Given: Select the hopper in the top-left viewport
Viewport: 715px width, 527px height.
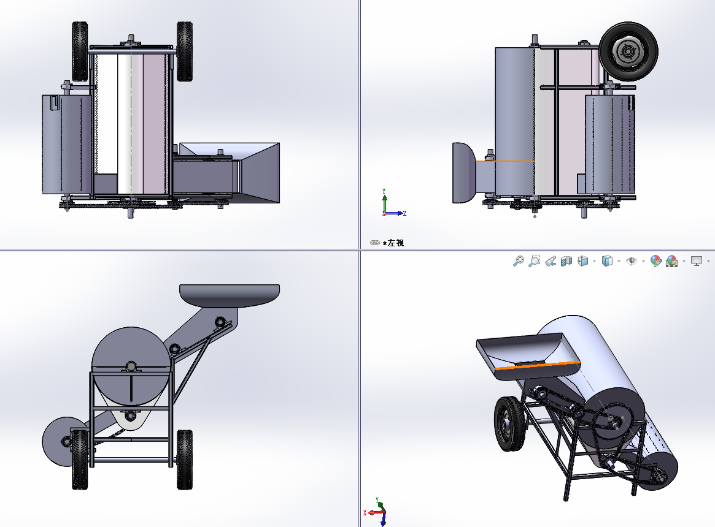Looking at the screenshot, I should tap(260, 172).
